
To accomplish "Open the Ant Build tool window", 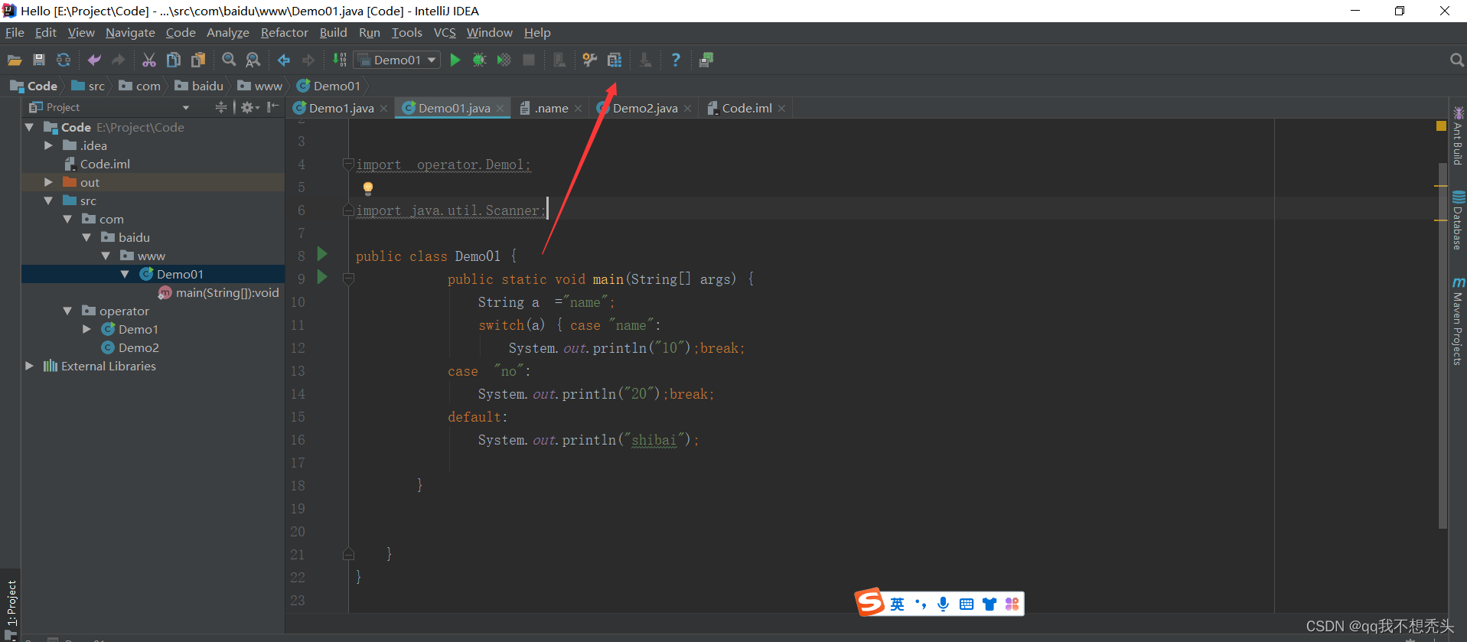I will pyautogui.click(x=1458, y=135).
